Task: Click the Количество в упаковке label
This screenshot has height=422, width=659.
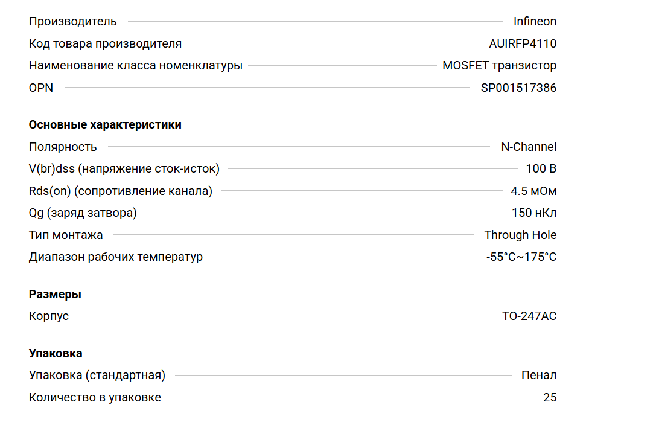Action: [x=95, y=398]
